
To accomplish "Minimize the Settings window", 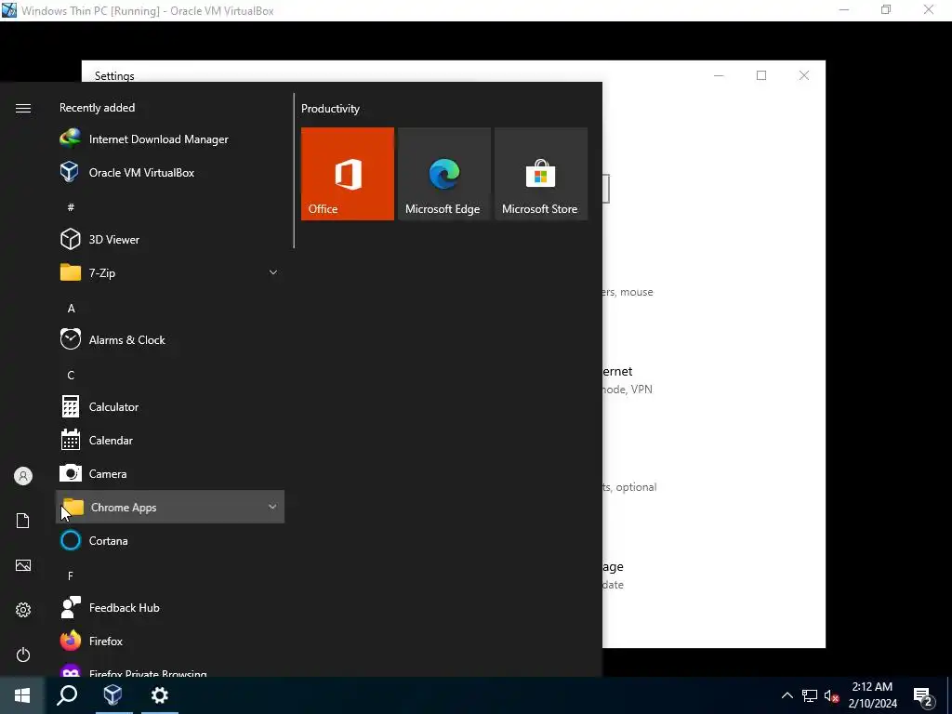I will 719,75.
